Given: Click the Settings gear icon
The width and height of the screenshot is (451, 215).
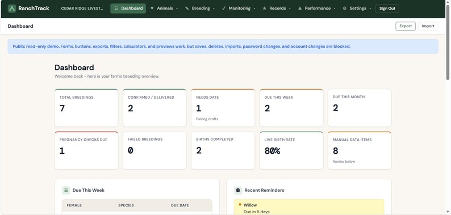Looking at the screenshot, I should (345, 9).
